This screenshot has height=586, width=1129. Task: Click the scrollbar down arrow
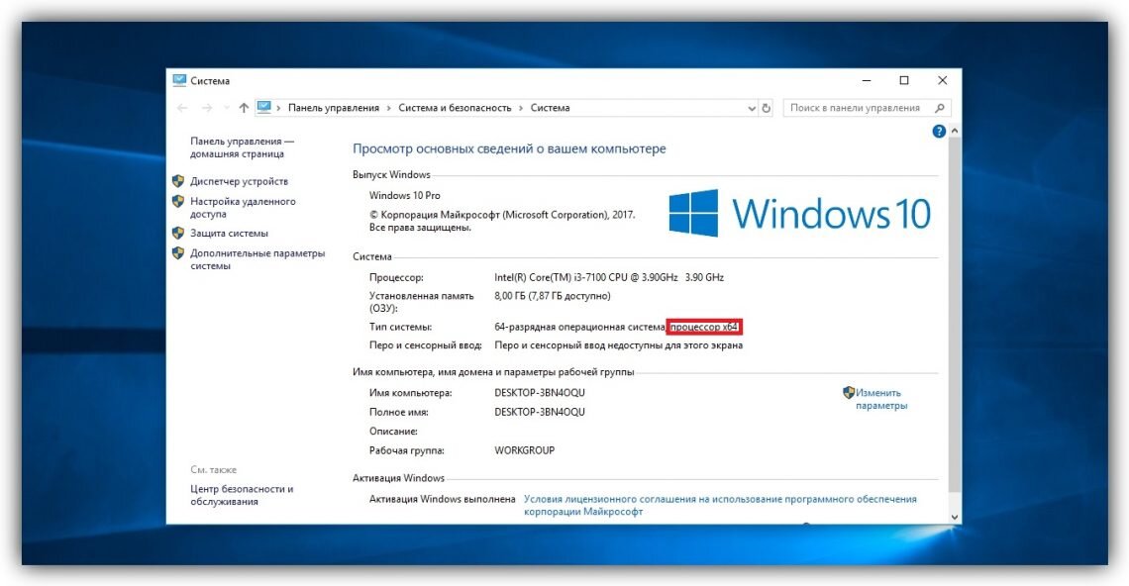tap(955, 517)
